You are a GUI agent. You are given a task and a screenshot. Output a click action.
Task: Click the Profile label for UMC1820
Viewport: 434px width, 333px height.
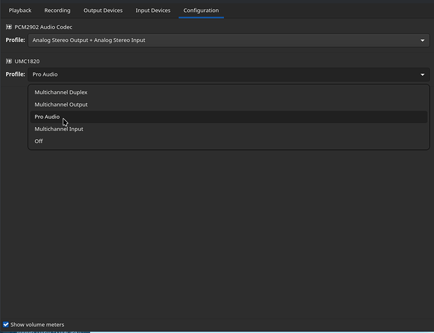pos(15,74)
